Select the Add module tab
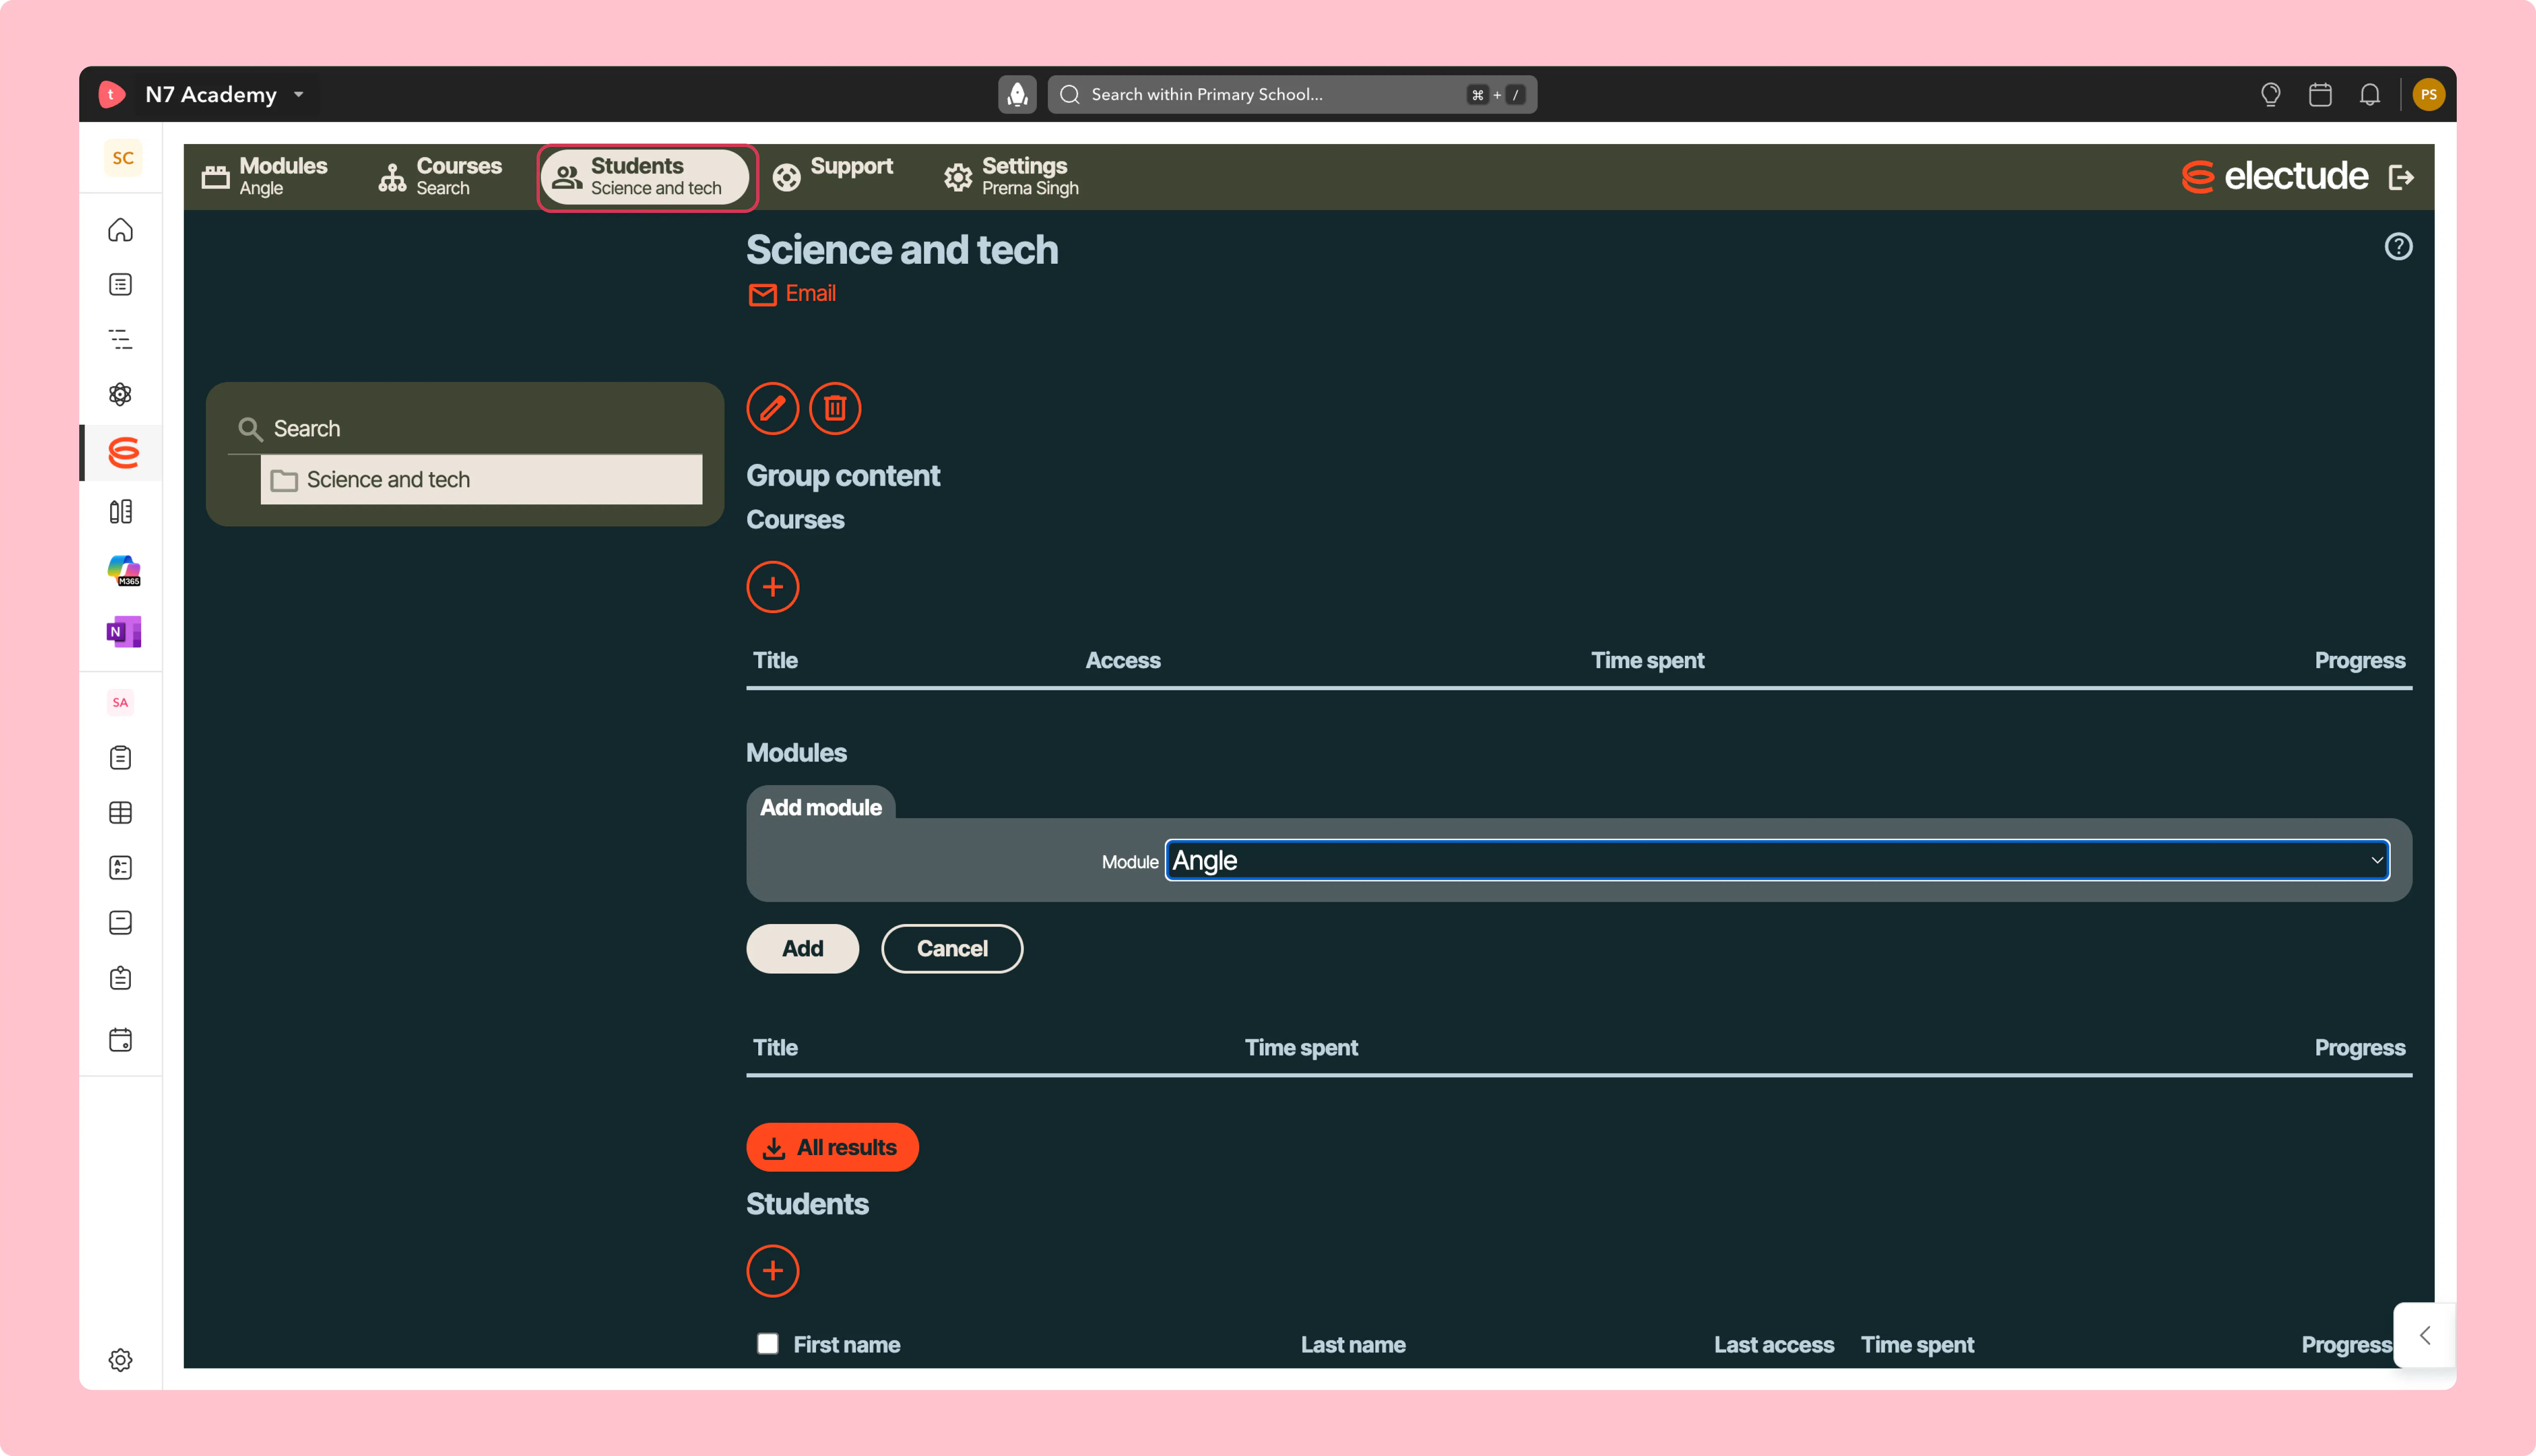This screenshot has height=1456, width=2536. [x=820, y=806]
